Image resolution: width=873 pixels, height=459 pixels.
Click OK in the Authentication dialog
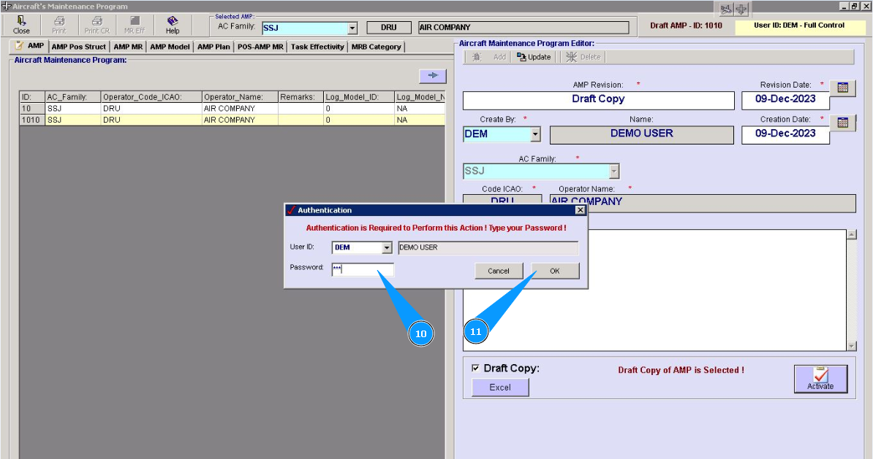[x=554, y=271]
